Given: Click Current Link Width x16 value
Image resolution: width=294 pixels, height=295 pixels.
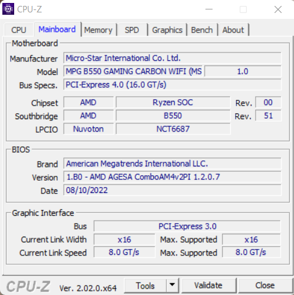Looking at the screenshot, I should pyautogui.click(x=125, y=240).
